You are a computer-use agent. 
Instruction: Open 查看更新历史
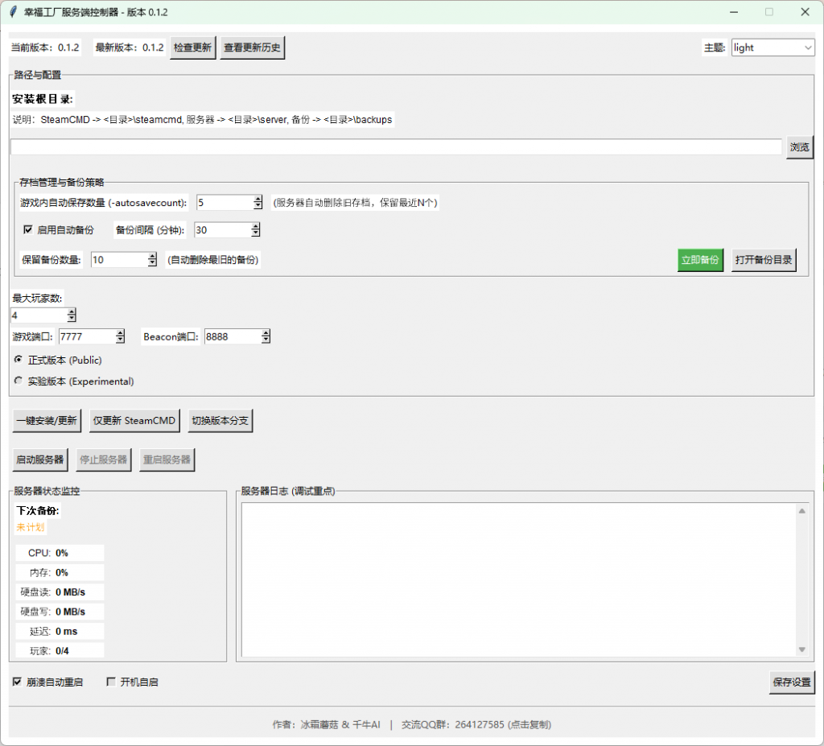[252, 47]
